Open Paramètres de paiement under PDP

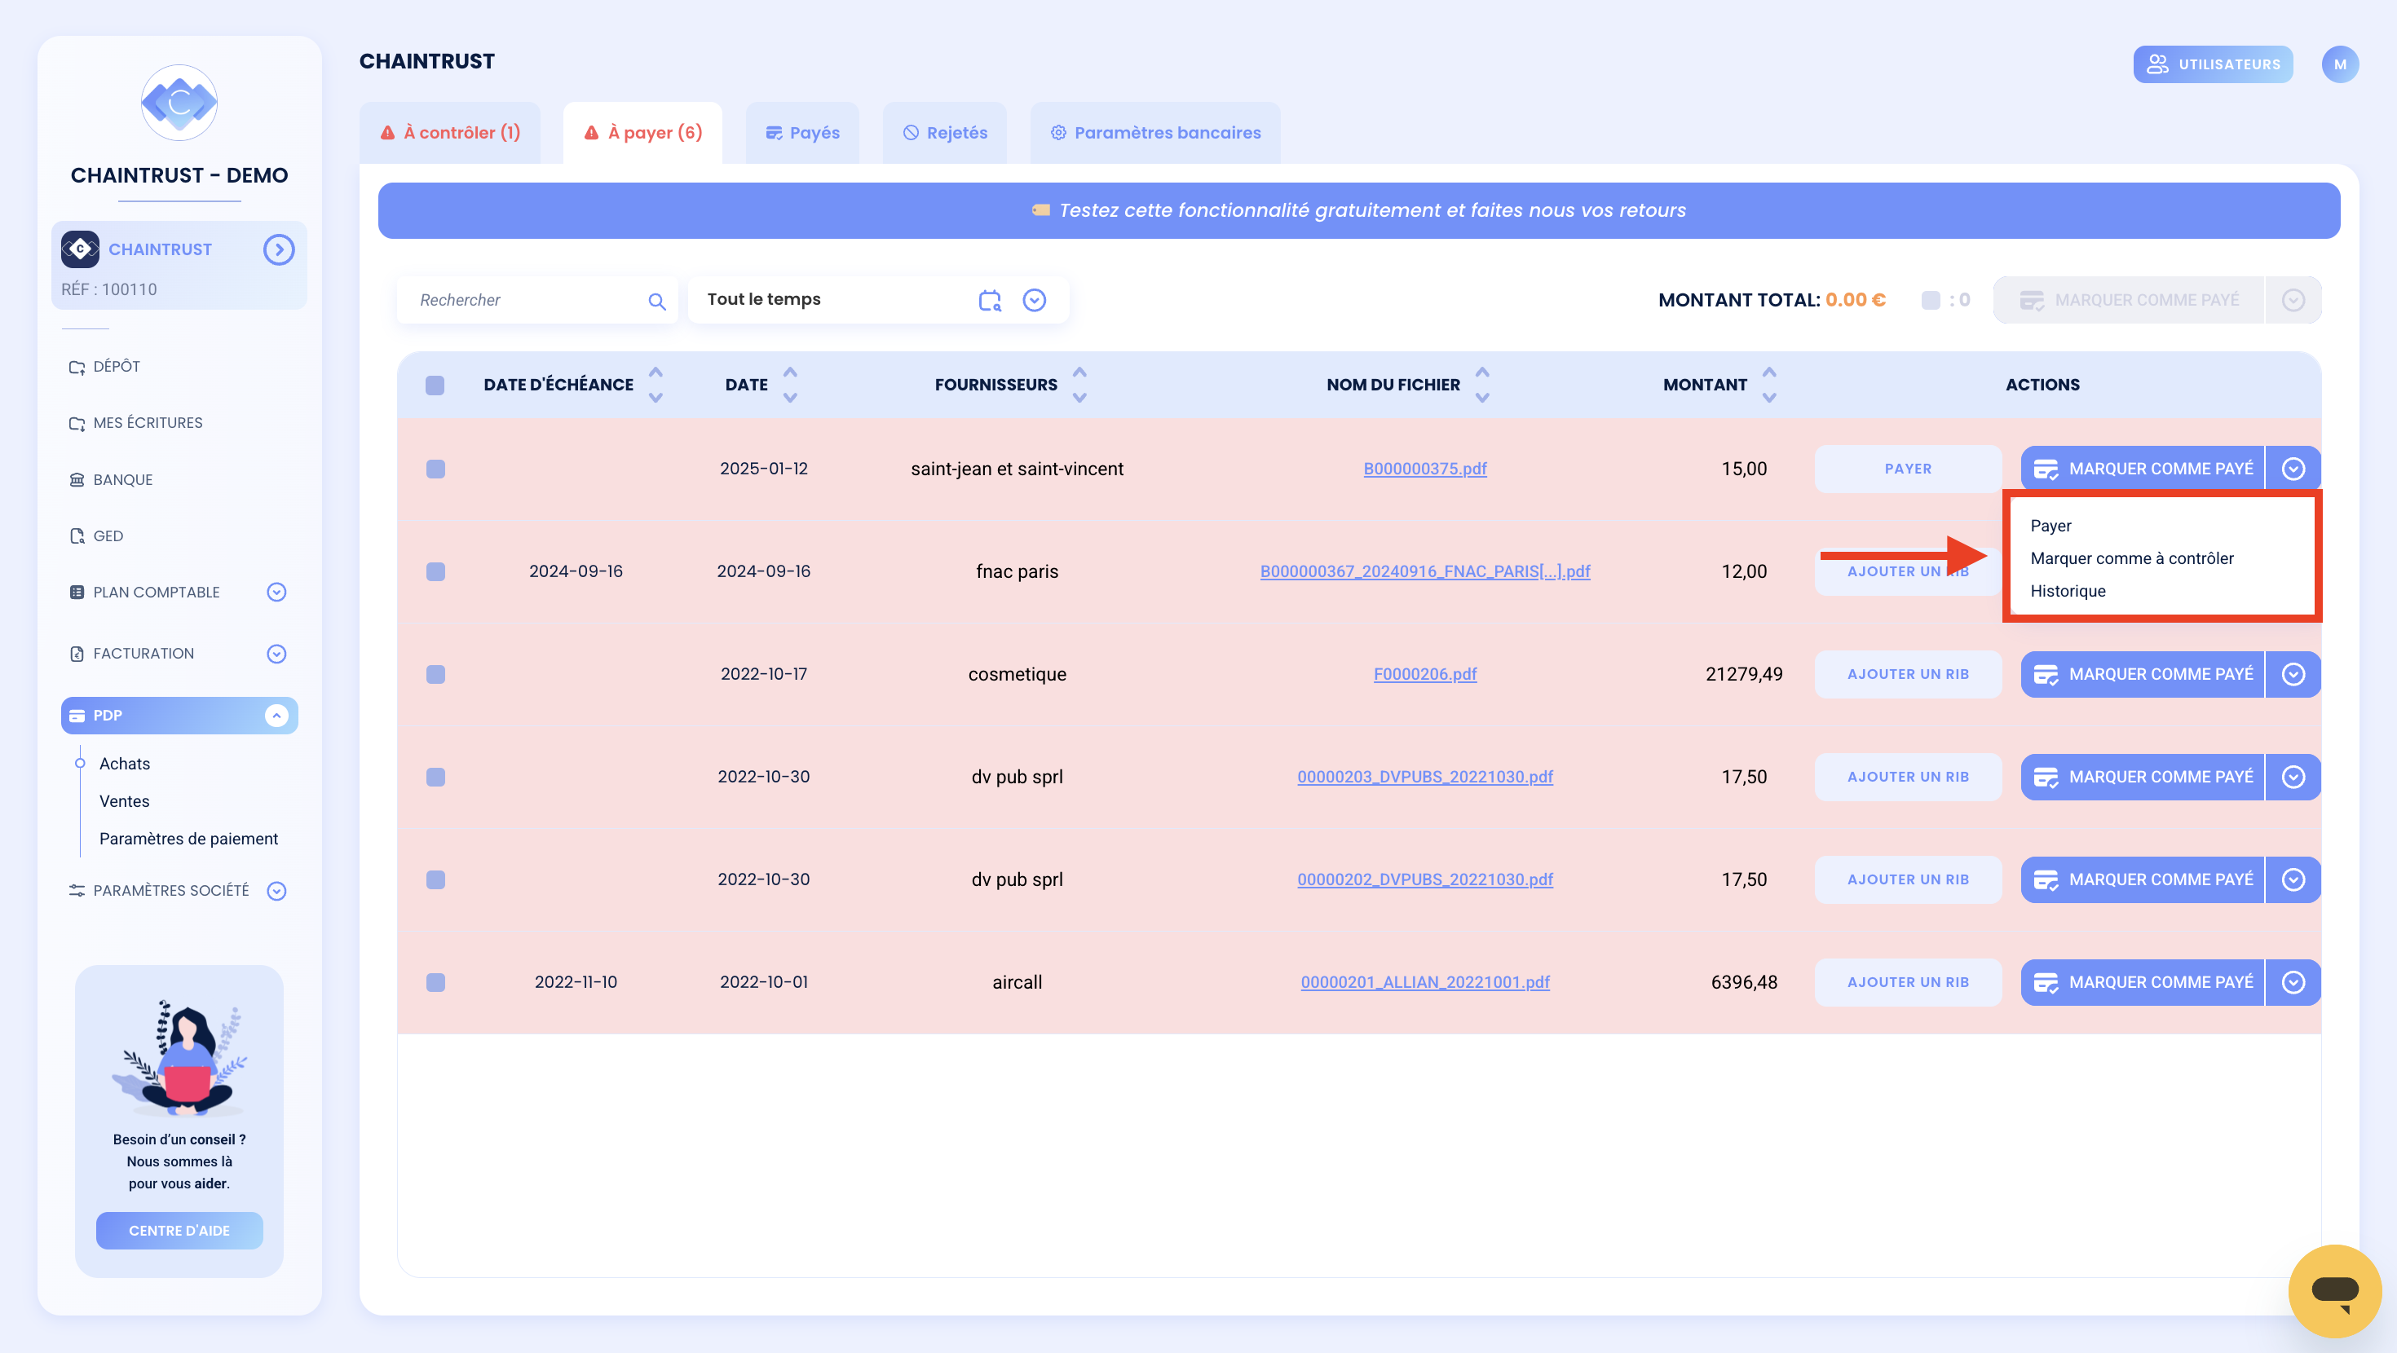coord(188,839)
